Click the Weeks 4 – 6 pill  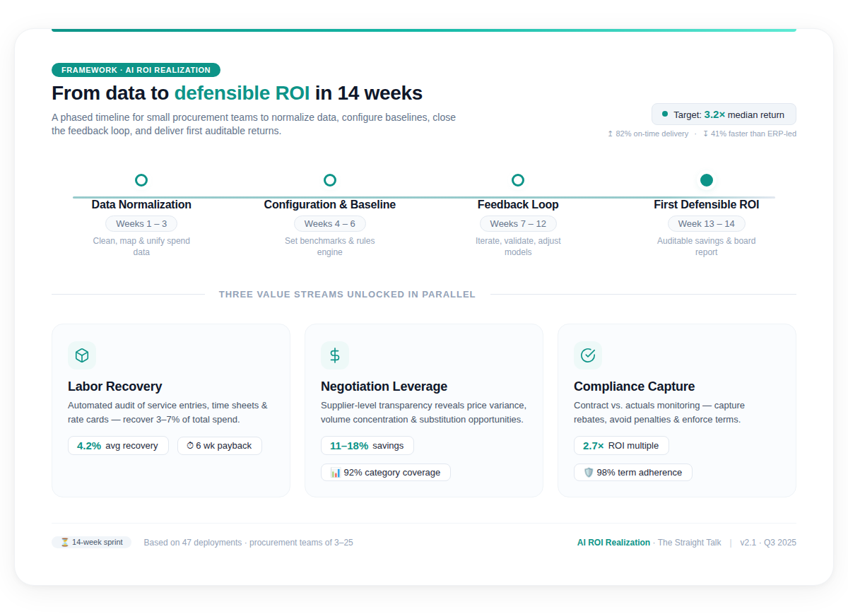pyautogui.click(x=330, y=224)
